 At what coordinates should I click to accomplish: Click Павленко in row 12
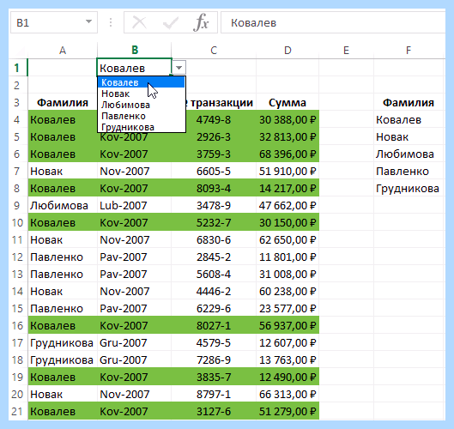63,257
